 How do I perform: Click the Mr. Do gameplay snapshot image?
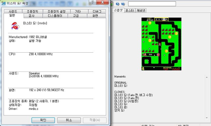click(161, 44)
